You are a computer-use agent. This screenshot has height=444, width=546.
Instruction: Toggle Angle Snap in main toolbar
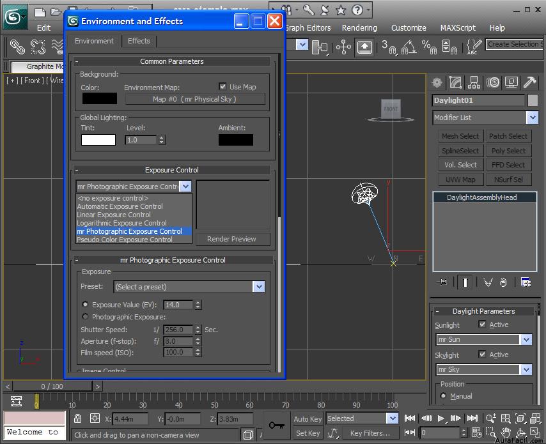(x=409, y=47)
